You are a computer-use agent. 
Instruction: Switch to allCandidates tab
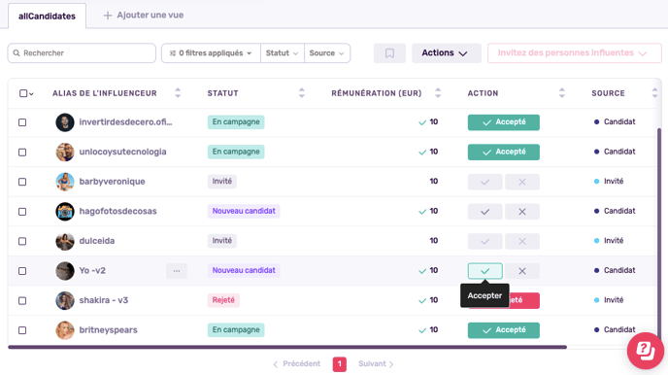point(47,17)
